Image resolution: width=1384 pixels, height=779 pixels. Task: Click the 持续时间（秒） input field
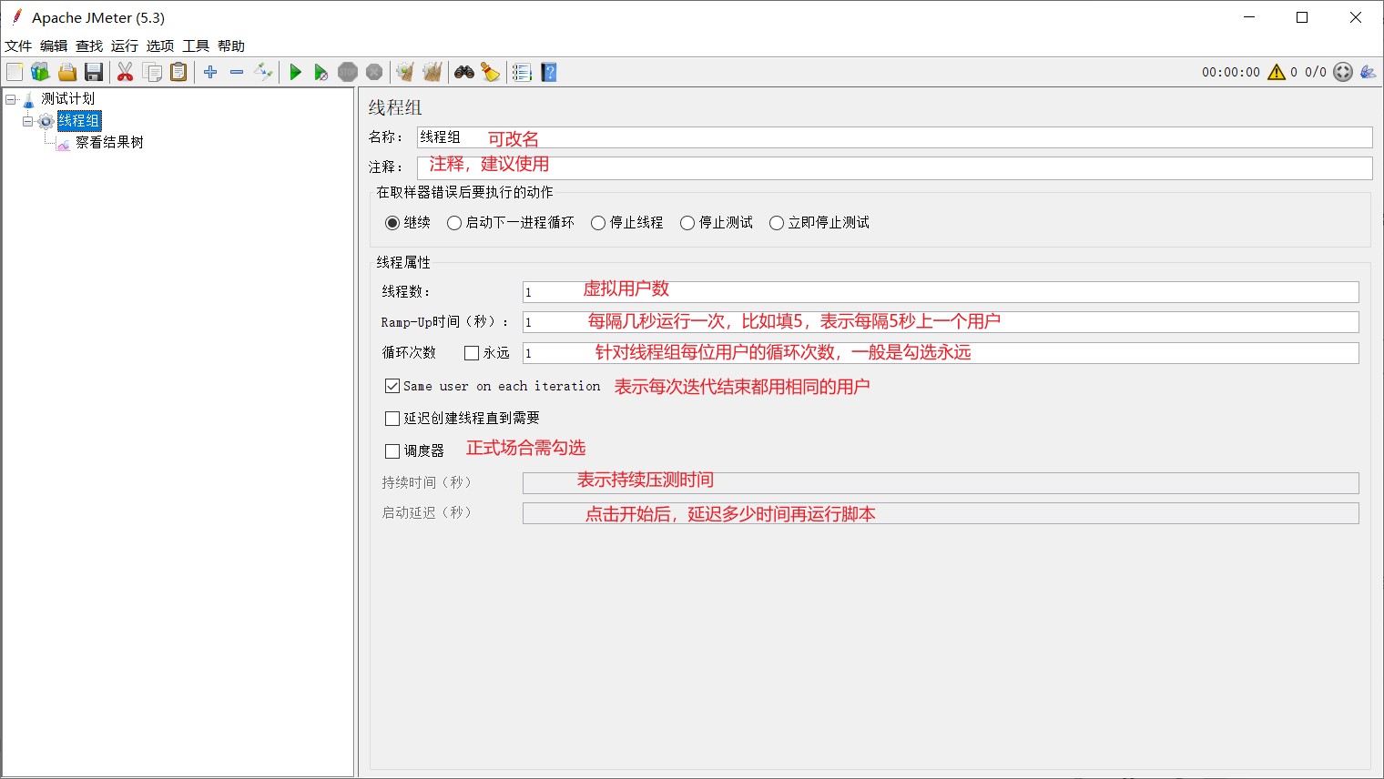click(941, 483)
